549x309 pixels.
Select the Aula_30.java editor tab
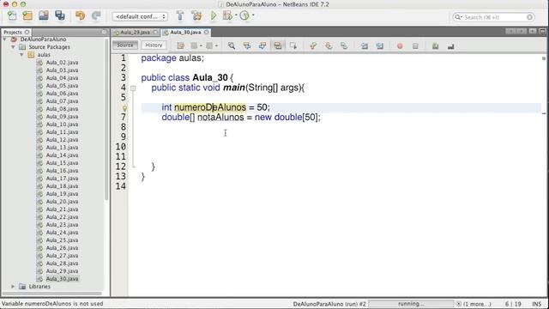(185, 33)
